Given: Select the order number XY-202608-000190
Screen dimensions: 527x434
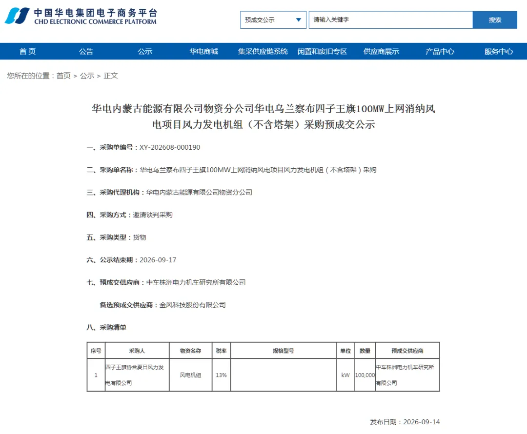Looking at the screenshot, I should tap(170, 147).
